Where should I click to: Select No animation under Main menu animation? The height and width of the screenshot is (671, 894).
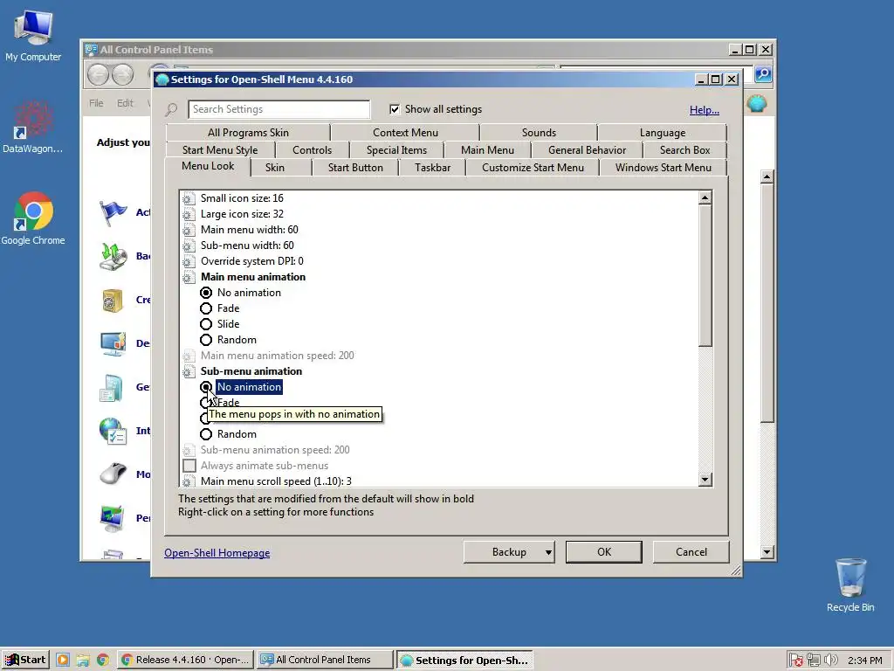(x=206, y=293)
